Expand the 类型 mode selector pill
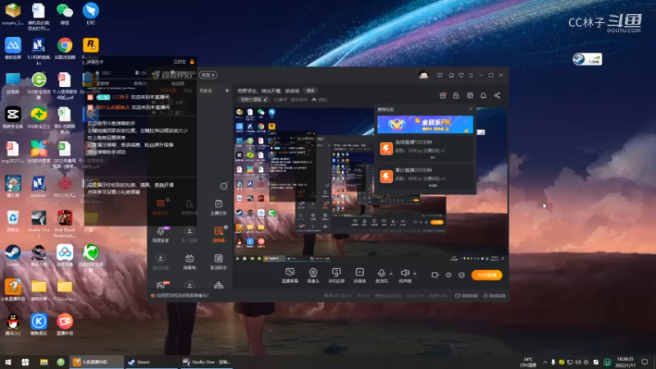656x369 pixels. tap(208, 75)
